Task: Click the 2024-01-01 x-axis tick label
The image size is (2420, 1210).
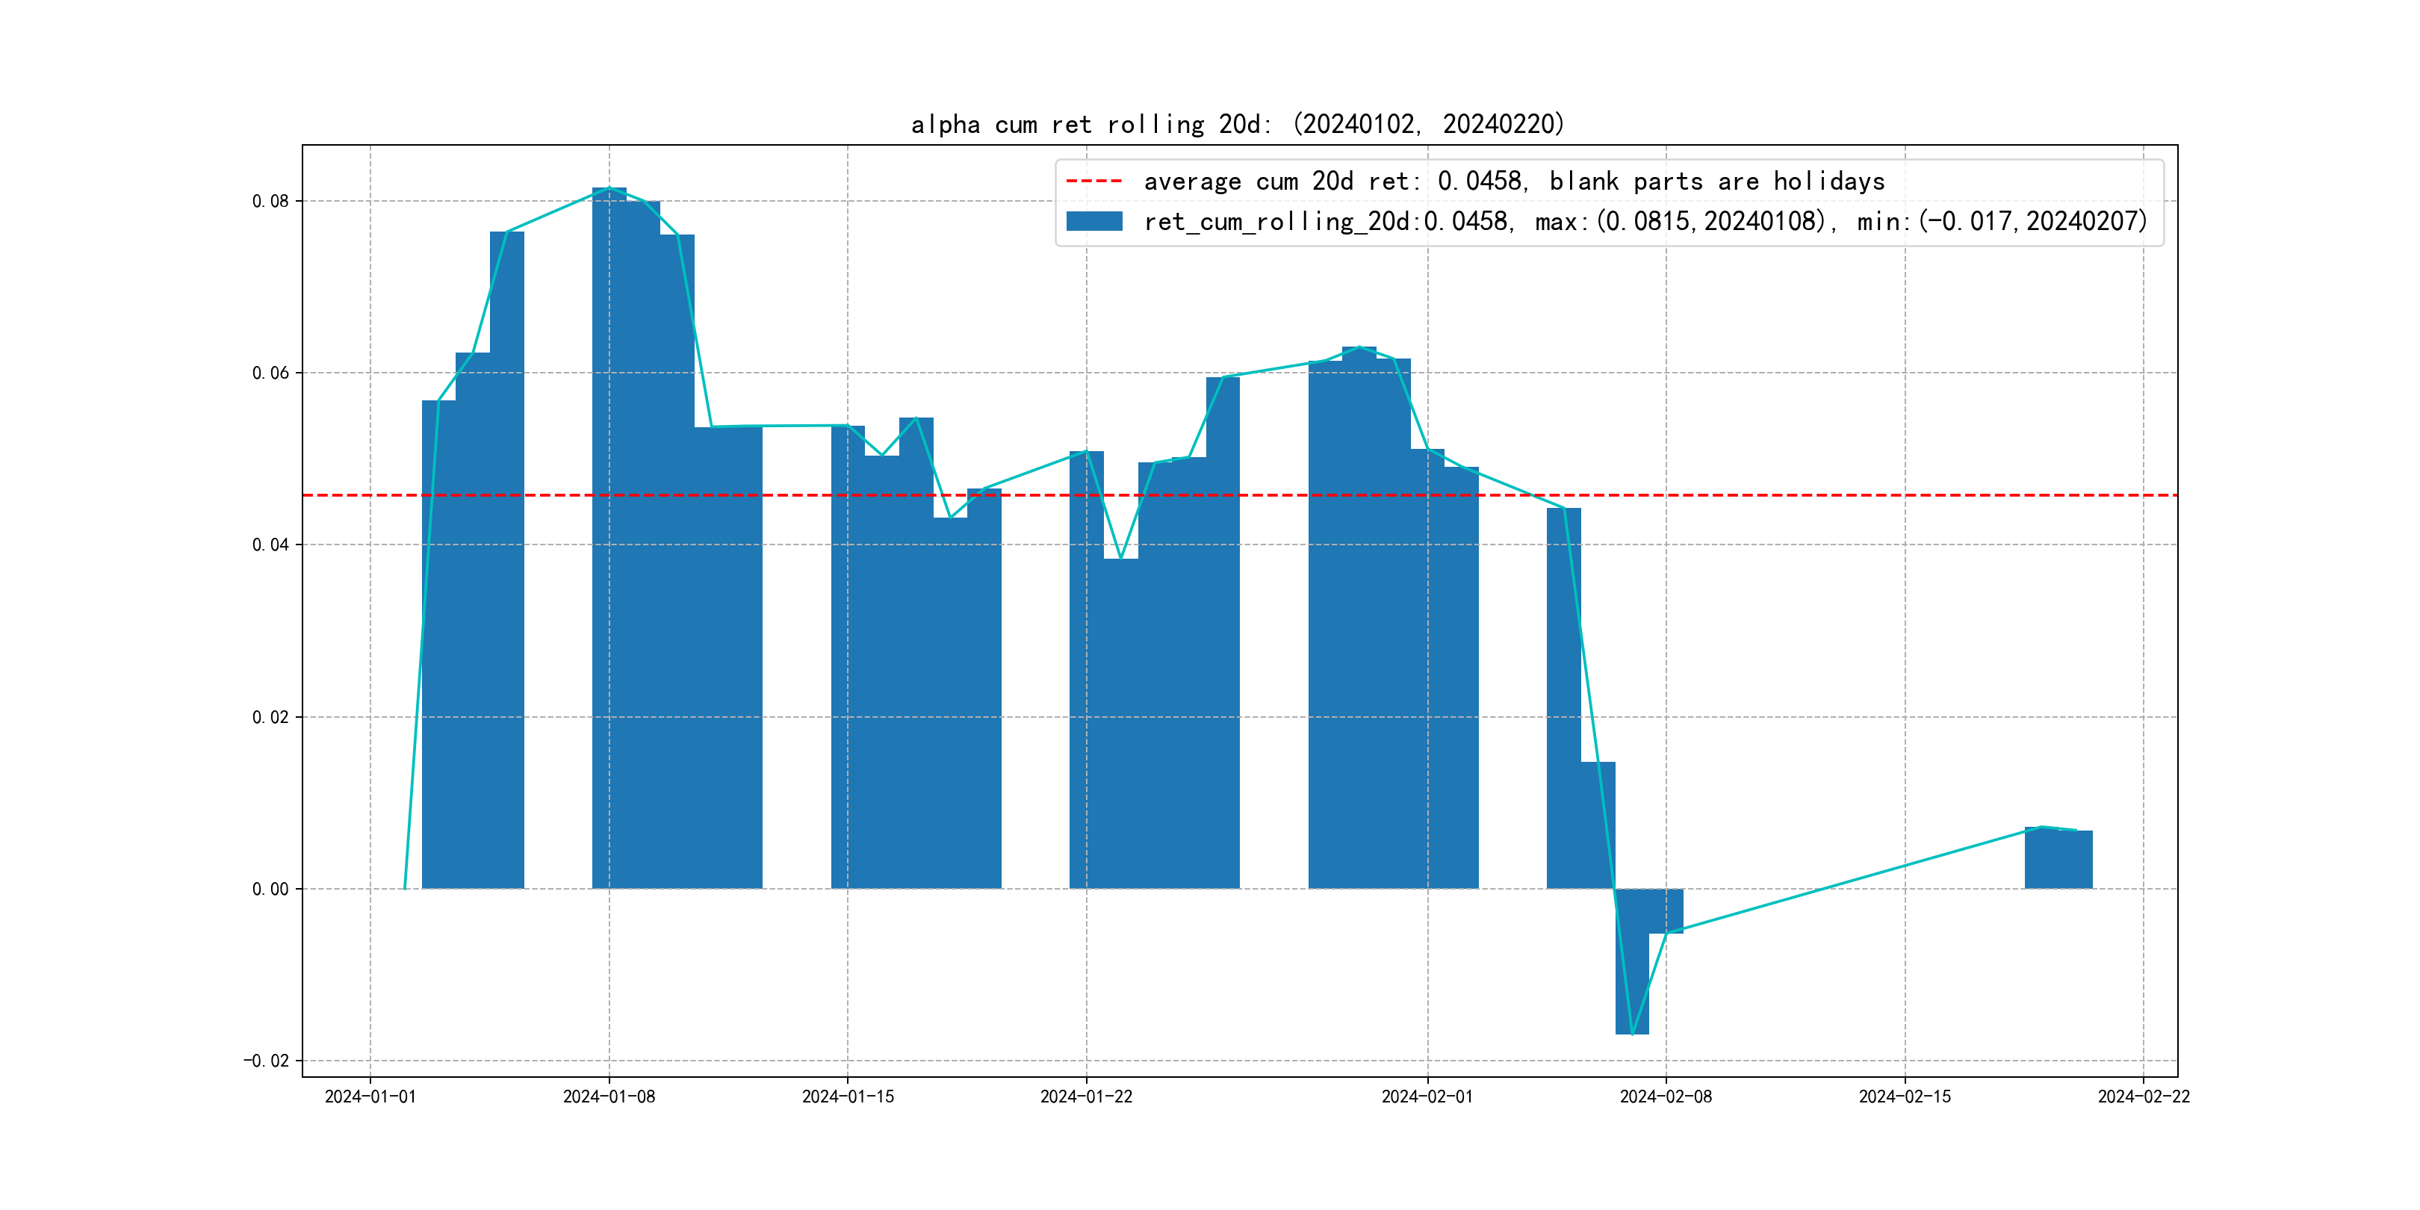Action: pyautogui.click(x=370, y=1096)
